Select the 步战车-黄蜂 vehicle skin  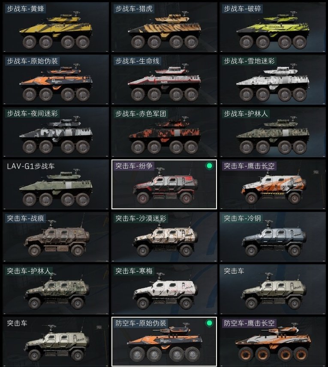coord(56,27)
